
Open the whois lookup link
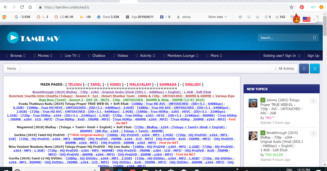(184, 17)
